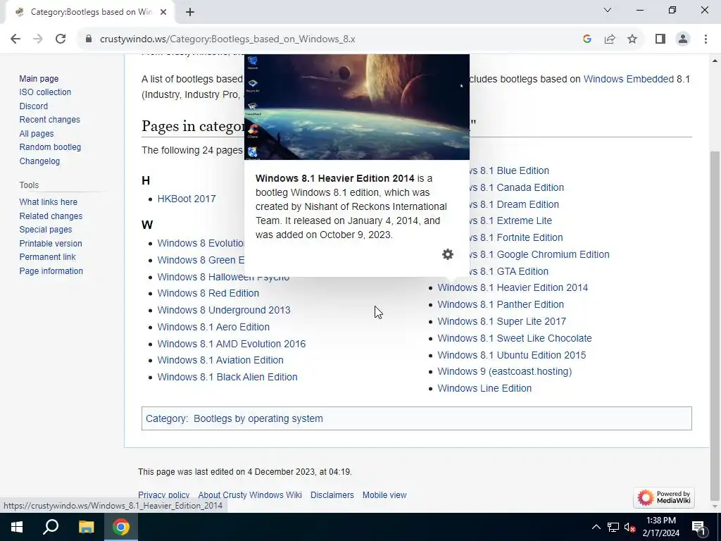Open Disclaimers footer link

pyautogui.click(x=332, y=495)
